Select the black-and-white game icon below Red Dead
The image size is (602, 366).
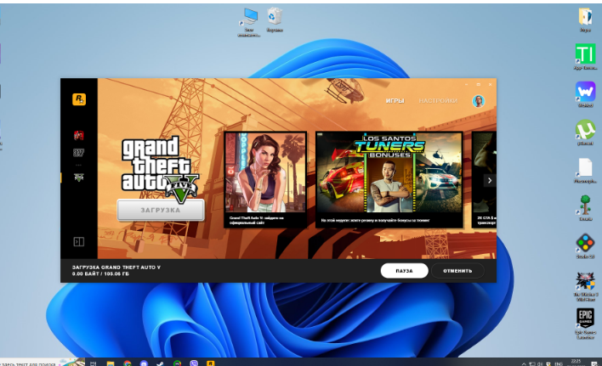coord(79,153)
